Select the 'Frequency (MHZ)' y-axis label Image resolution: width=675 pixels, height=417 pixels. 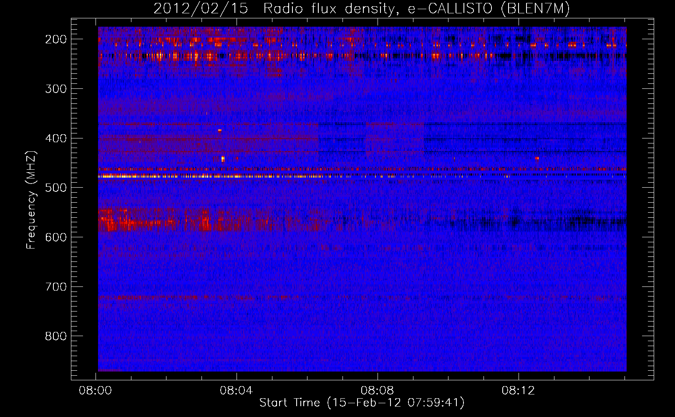pyautogui.click(x=31, y=200)
